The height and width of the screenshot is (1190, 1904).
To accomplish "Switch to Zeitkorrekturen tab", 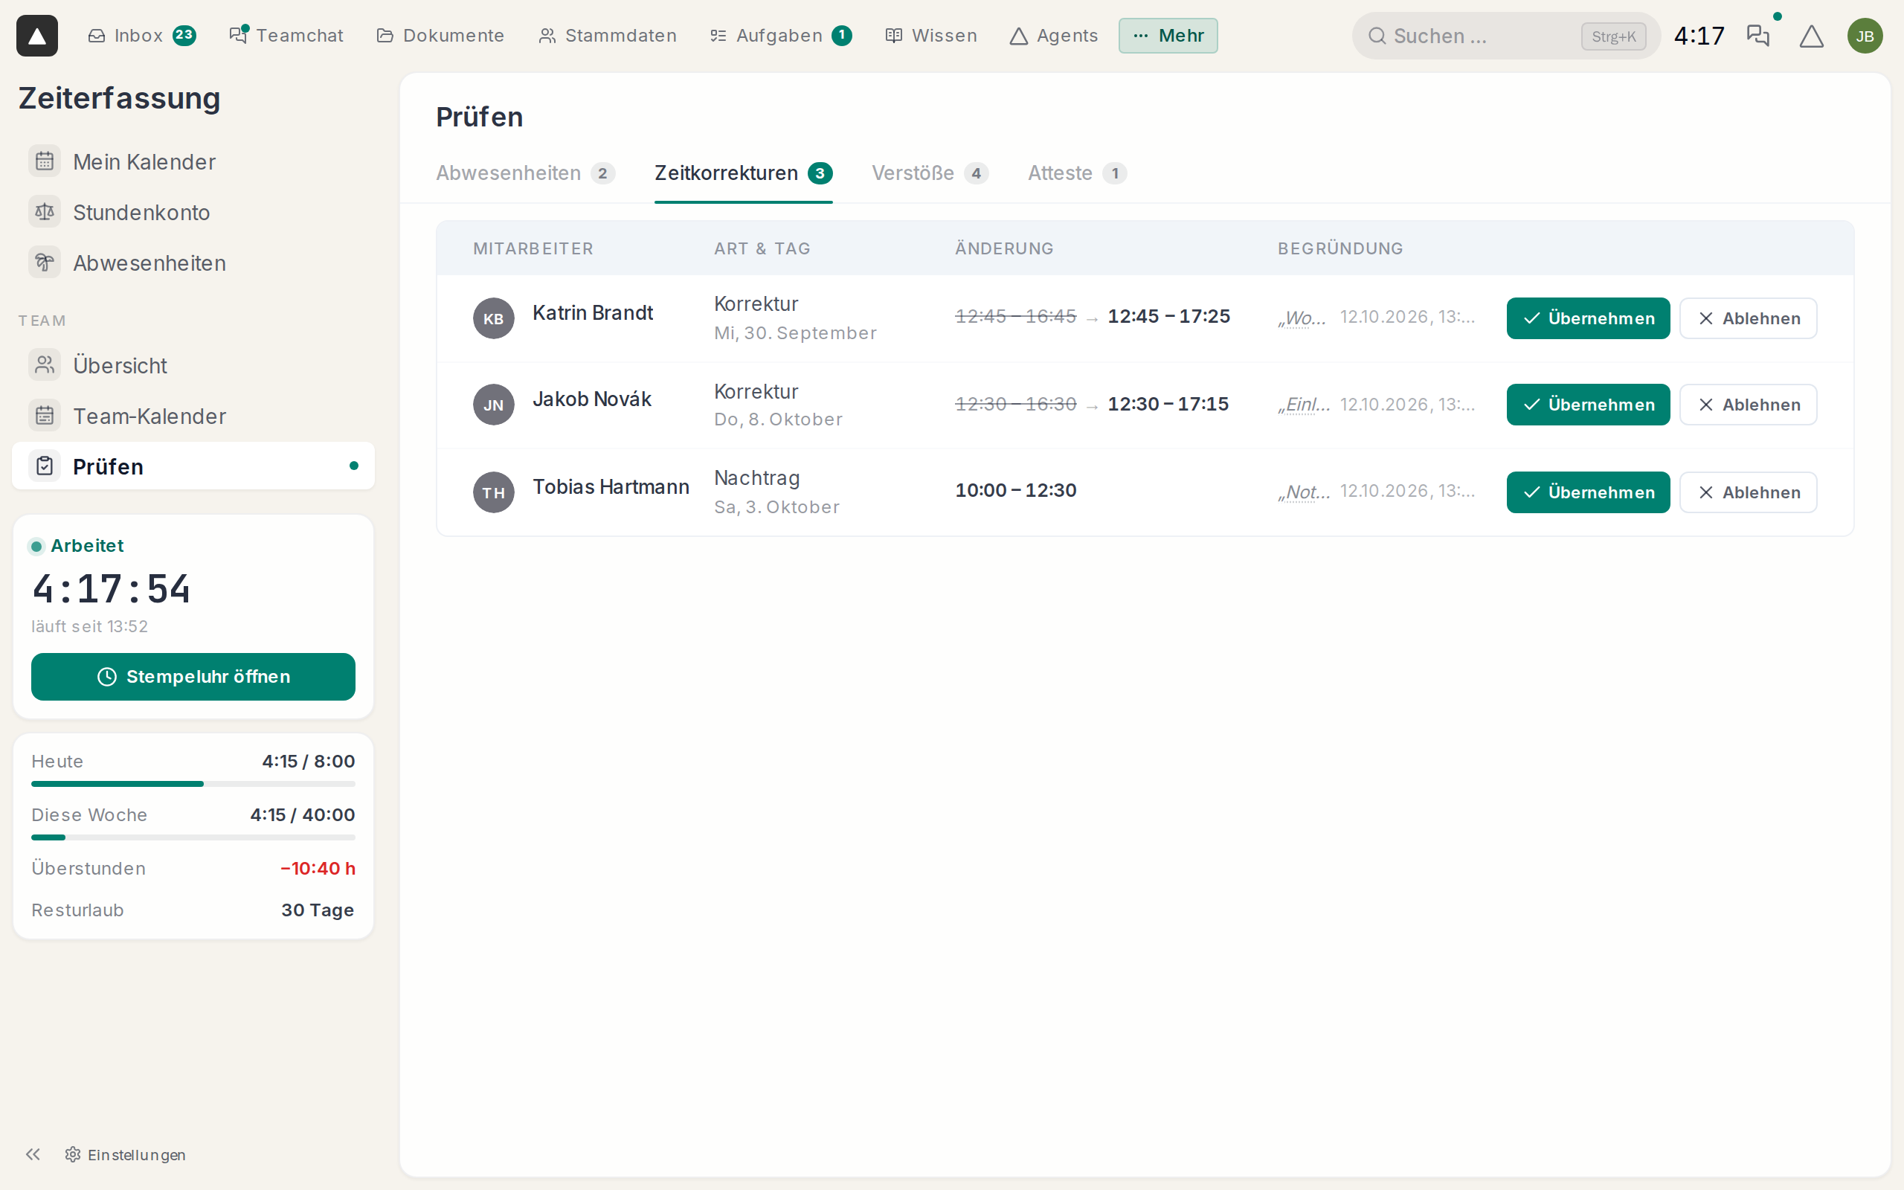I will click(744, 173).
